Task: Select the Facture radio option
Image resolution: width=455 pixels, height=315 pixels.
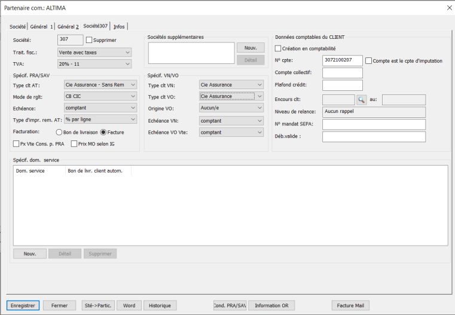Action: click(103, 132)
